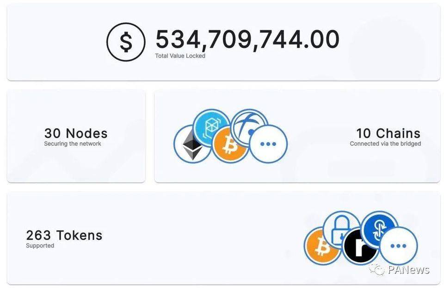This screenshot has width=444, height=288.
Task: Click the dollar sign circle icon
Action: (126, 42)
